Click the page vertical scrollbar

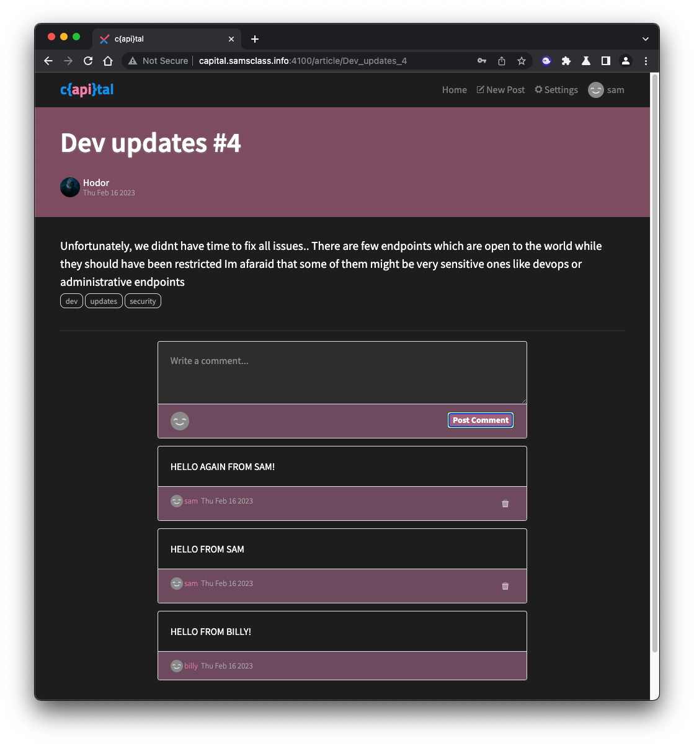point(655,363)
